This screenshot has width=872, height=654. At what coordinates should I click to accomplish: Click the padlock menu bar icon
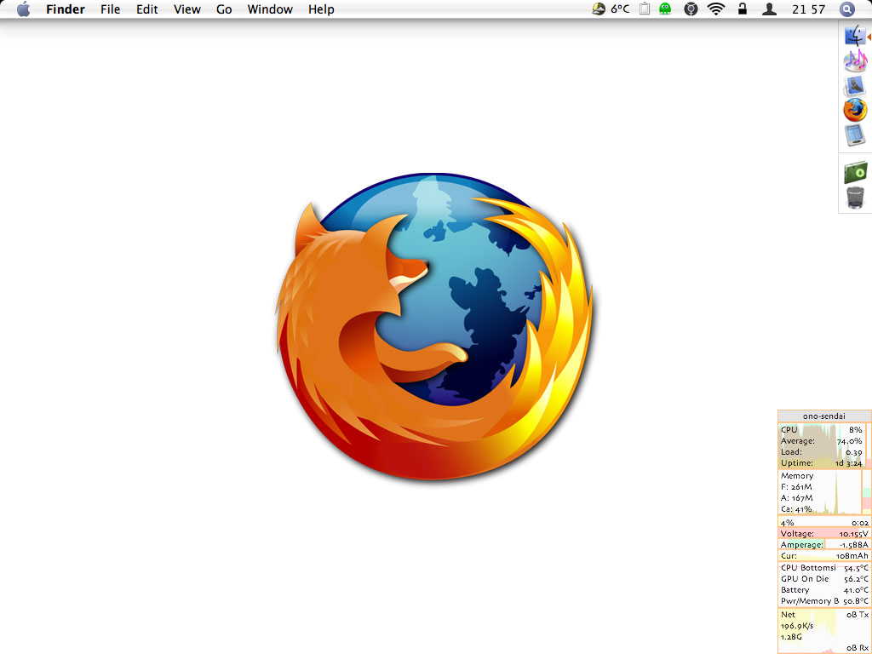click(743, 9)
